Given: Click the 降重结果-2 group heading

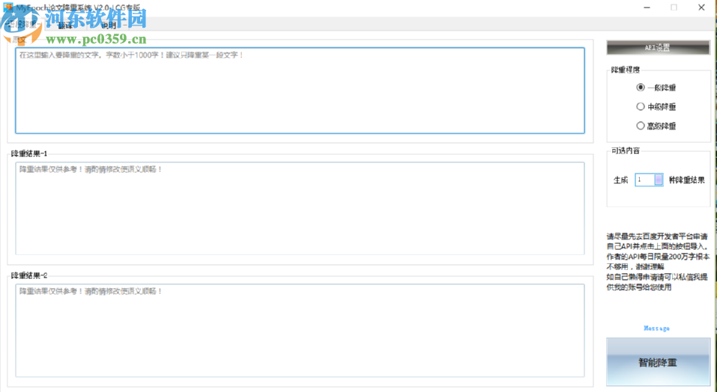Looking at the screenshot, I should pos(29,275).
